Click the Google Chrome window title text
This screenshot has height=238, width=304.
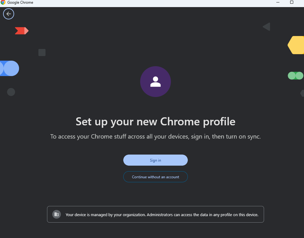pos(20,2)
